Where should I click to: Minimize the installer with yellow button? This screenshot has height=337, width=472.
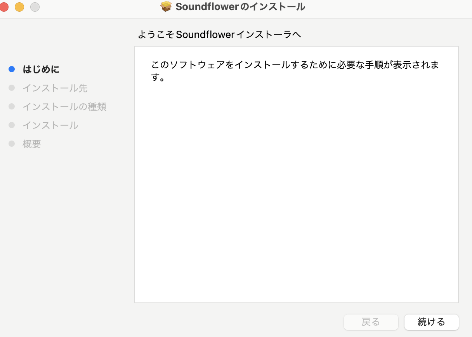click(19, 7)
